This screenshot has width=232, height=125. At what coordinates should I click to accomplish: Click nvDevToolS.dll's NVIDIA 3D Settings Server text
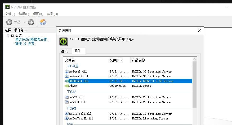coord(152,114)
